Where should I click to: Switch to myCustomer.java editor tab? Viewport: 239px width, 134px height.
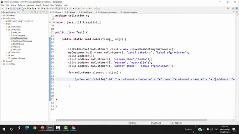(x=128, y=12)
